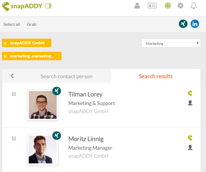Remove the snapADDY GmbH filter tag
The width and height of the screenshot is (206, 172).
5,43
